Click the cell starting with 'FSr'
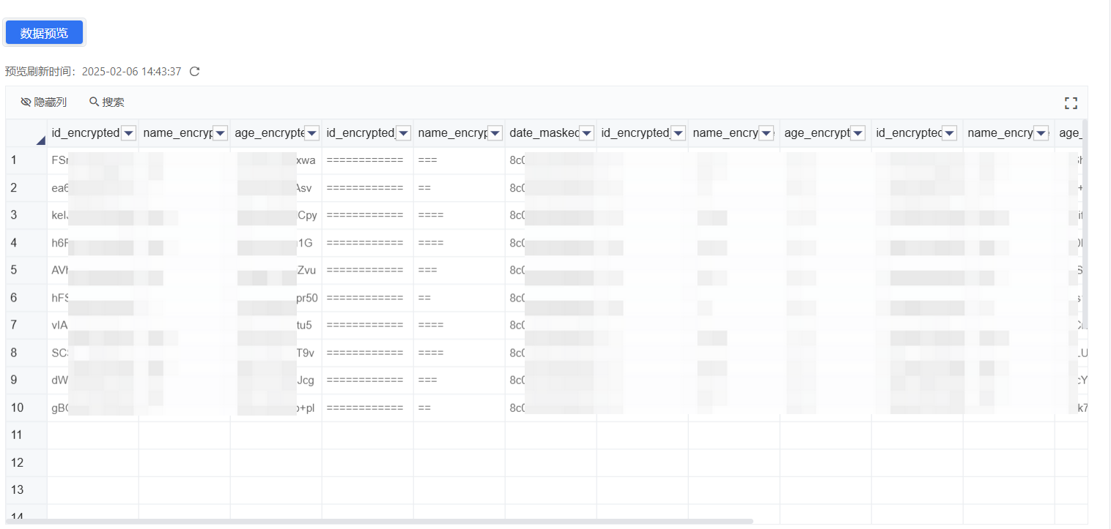Viewport: 1111px width, 529px height. click(x=93, y=160)
